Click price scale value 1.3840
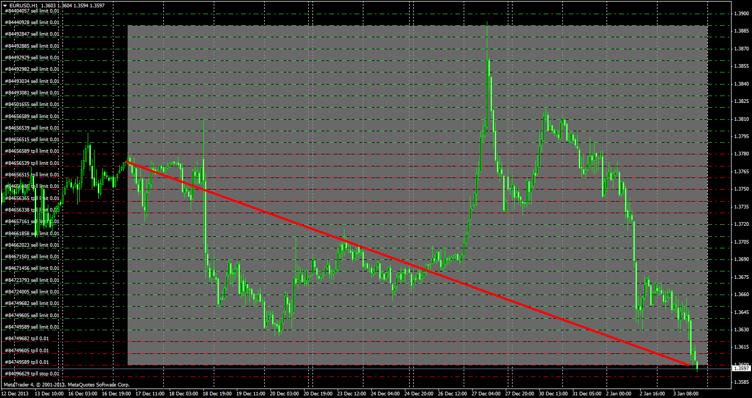The width and height of the screenshot is (752, 398). 741,84
